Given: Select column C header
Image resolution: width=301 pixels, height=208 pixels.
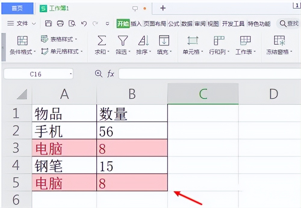Looking at the screenshot, I should pyautogui.click(x=203, y=94).
